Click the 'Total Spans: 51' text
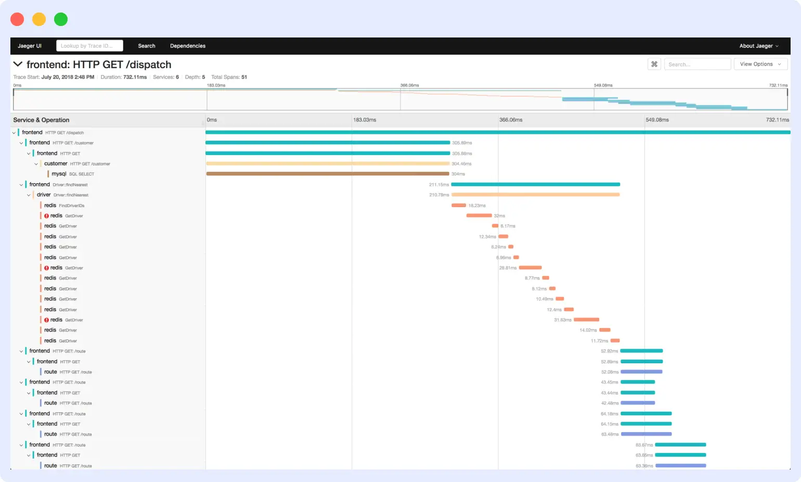801x482 pixels. [x=229, y=77]
